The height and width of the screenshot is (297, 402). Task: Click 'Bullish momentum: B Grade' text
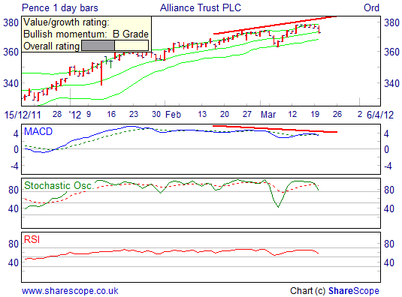86,34
